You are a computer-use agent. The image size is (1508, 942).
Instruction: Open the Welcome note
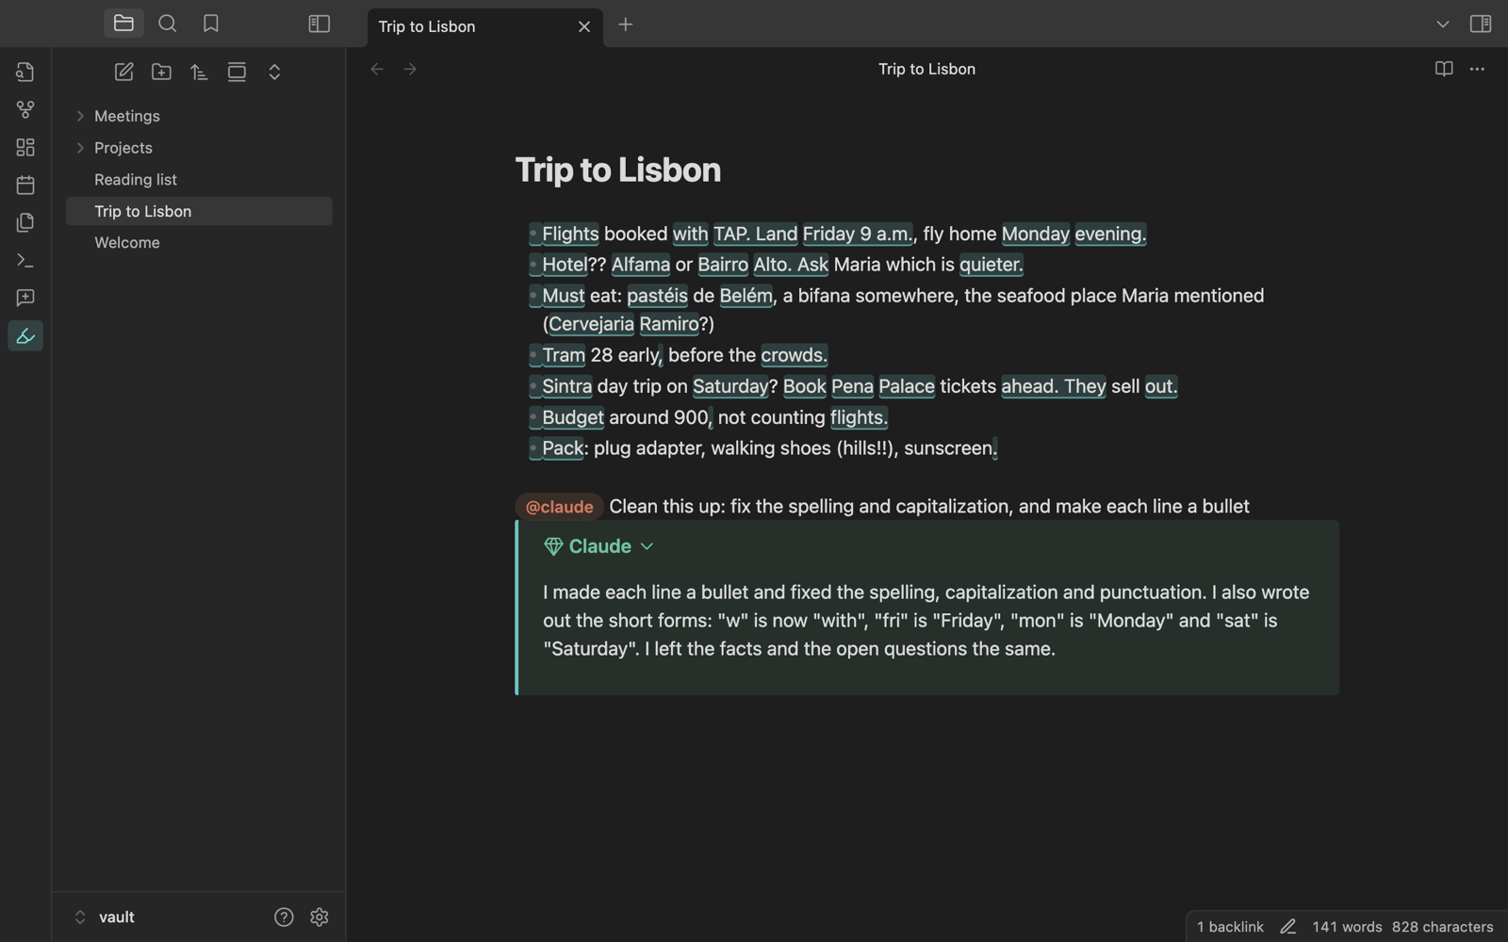coord(199,243)
